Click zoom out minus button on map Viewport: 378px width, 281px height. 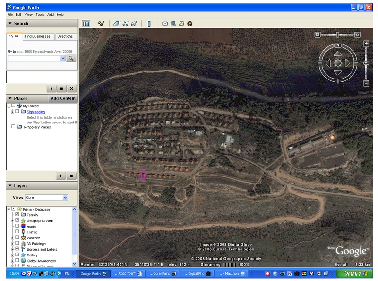click(x=366, y=83)
